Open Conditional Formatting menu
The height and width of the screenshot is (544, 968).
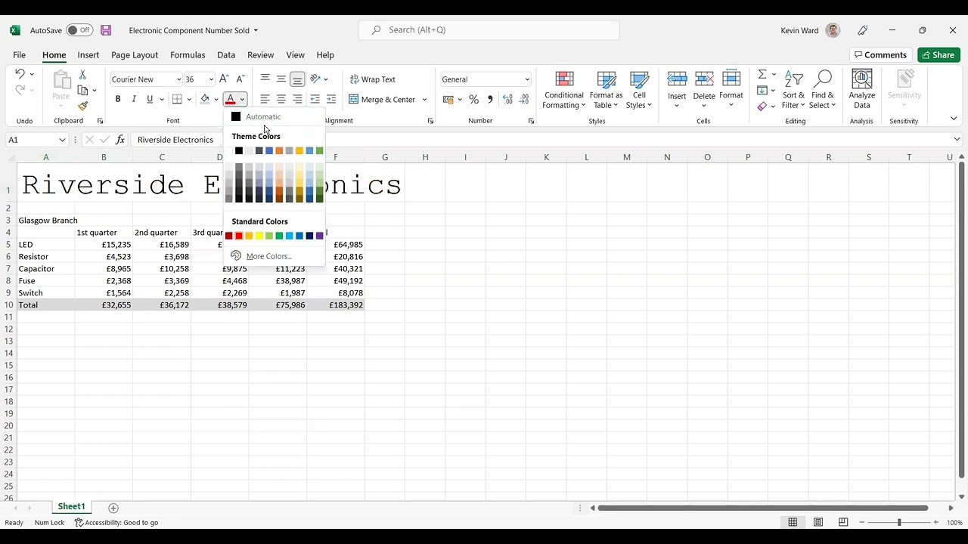point(564,89)
